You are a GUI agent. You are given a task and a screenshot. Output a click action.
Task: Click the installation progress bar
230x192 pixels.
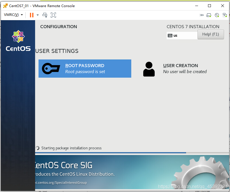pyautogui.click(x=132, y=153)
